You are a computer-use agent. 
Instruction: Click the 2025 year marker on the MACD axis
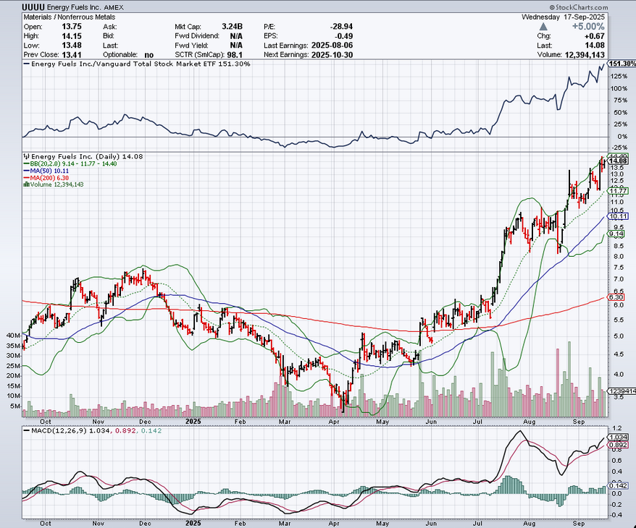192,522
